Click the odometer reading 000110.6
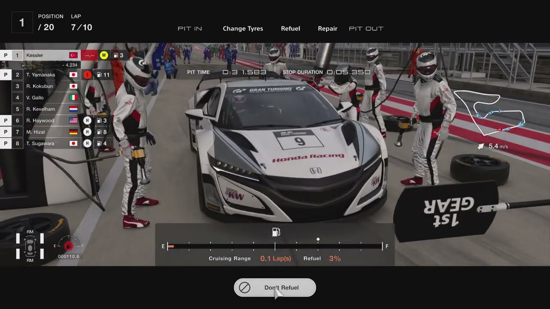This screenshot has height=309, width=550. coord(69,257)
